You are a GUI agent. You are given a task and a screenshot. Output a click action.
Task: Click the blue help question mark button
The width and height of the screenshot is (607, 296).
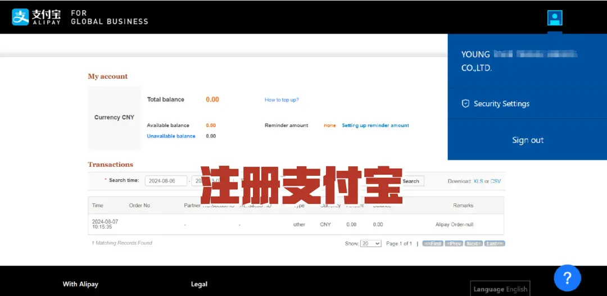567,277
